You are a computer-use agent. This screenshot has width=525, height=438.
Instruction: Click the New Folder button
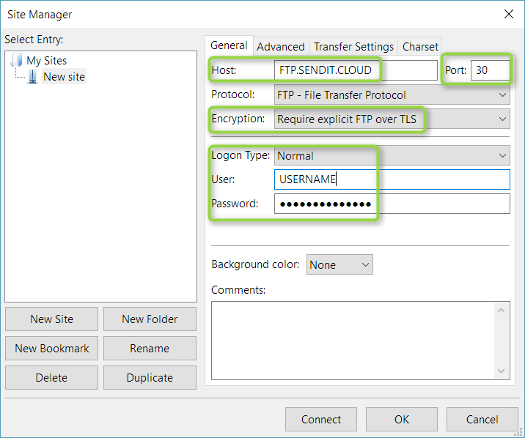coord(150,319)
